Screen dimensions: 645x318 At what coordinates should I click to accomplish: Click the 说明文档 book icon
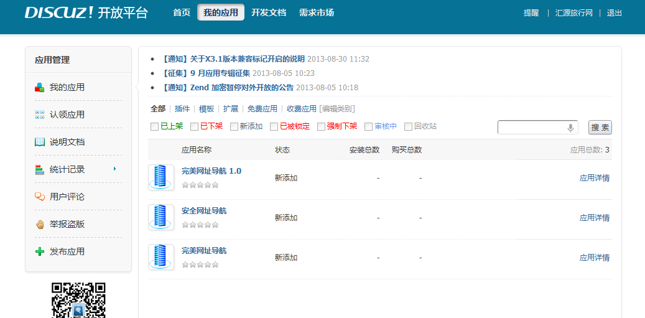pyautogui.click(x=39, y=143)
